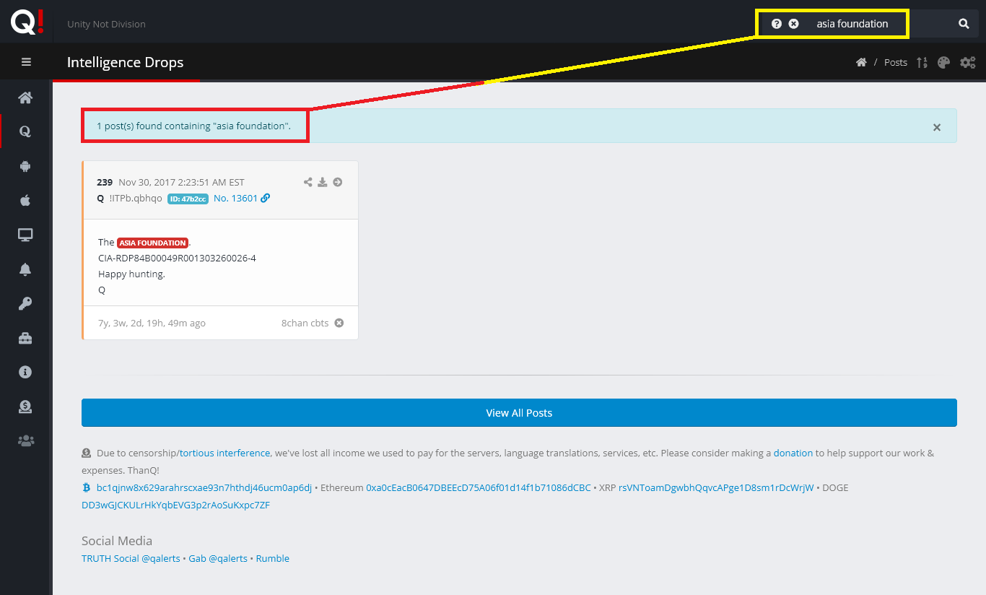
Task: Clear the search with the X icon
Action: 794,24
